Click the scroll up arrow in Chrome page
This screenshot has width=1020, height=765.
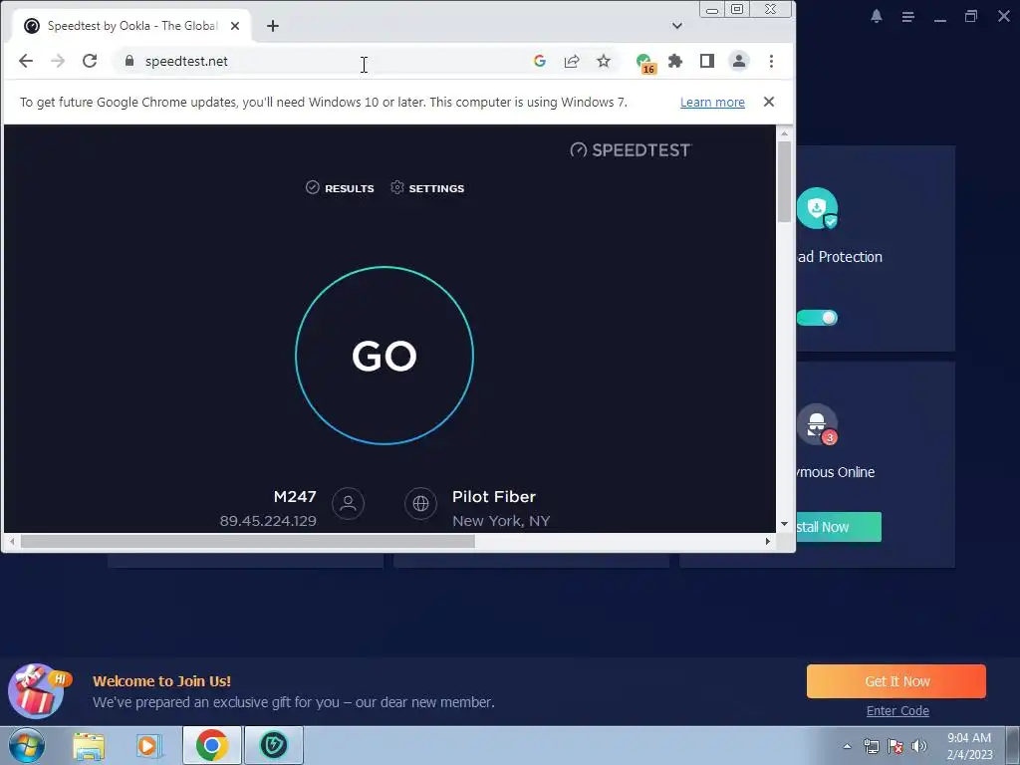pos(784,132)
